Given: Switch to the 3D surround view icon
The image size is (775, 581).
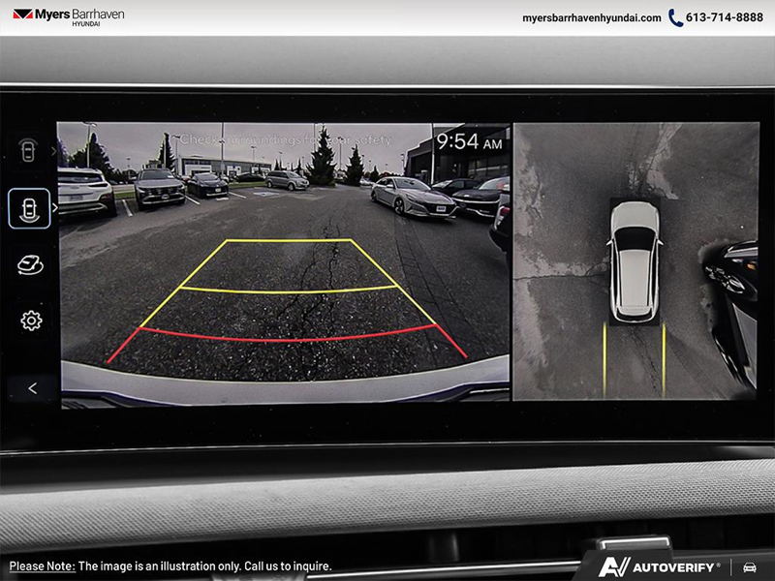Looking at the screenshot, I should tap(30, 264).
